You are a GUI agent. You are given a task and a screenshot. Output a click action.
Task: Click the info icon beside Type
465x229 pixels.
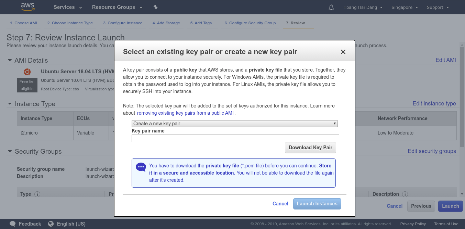37,194
